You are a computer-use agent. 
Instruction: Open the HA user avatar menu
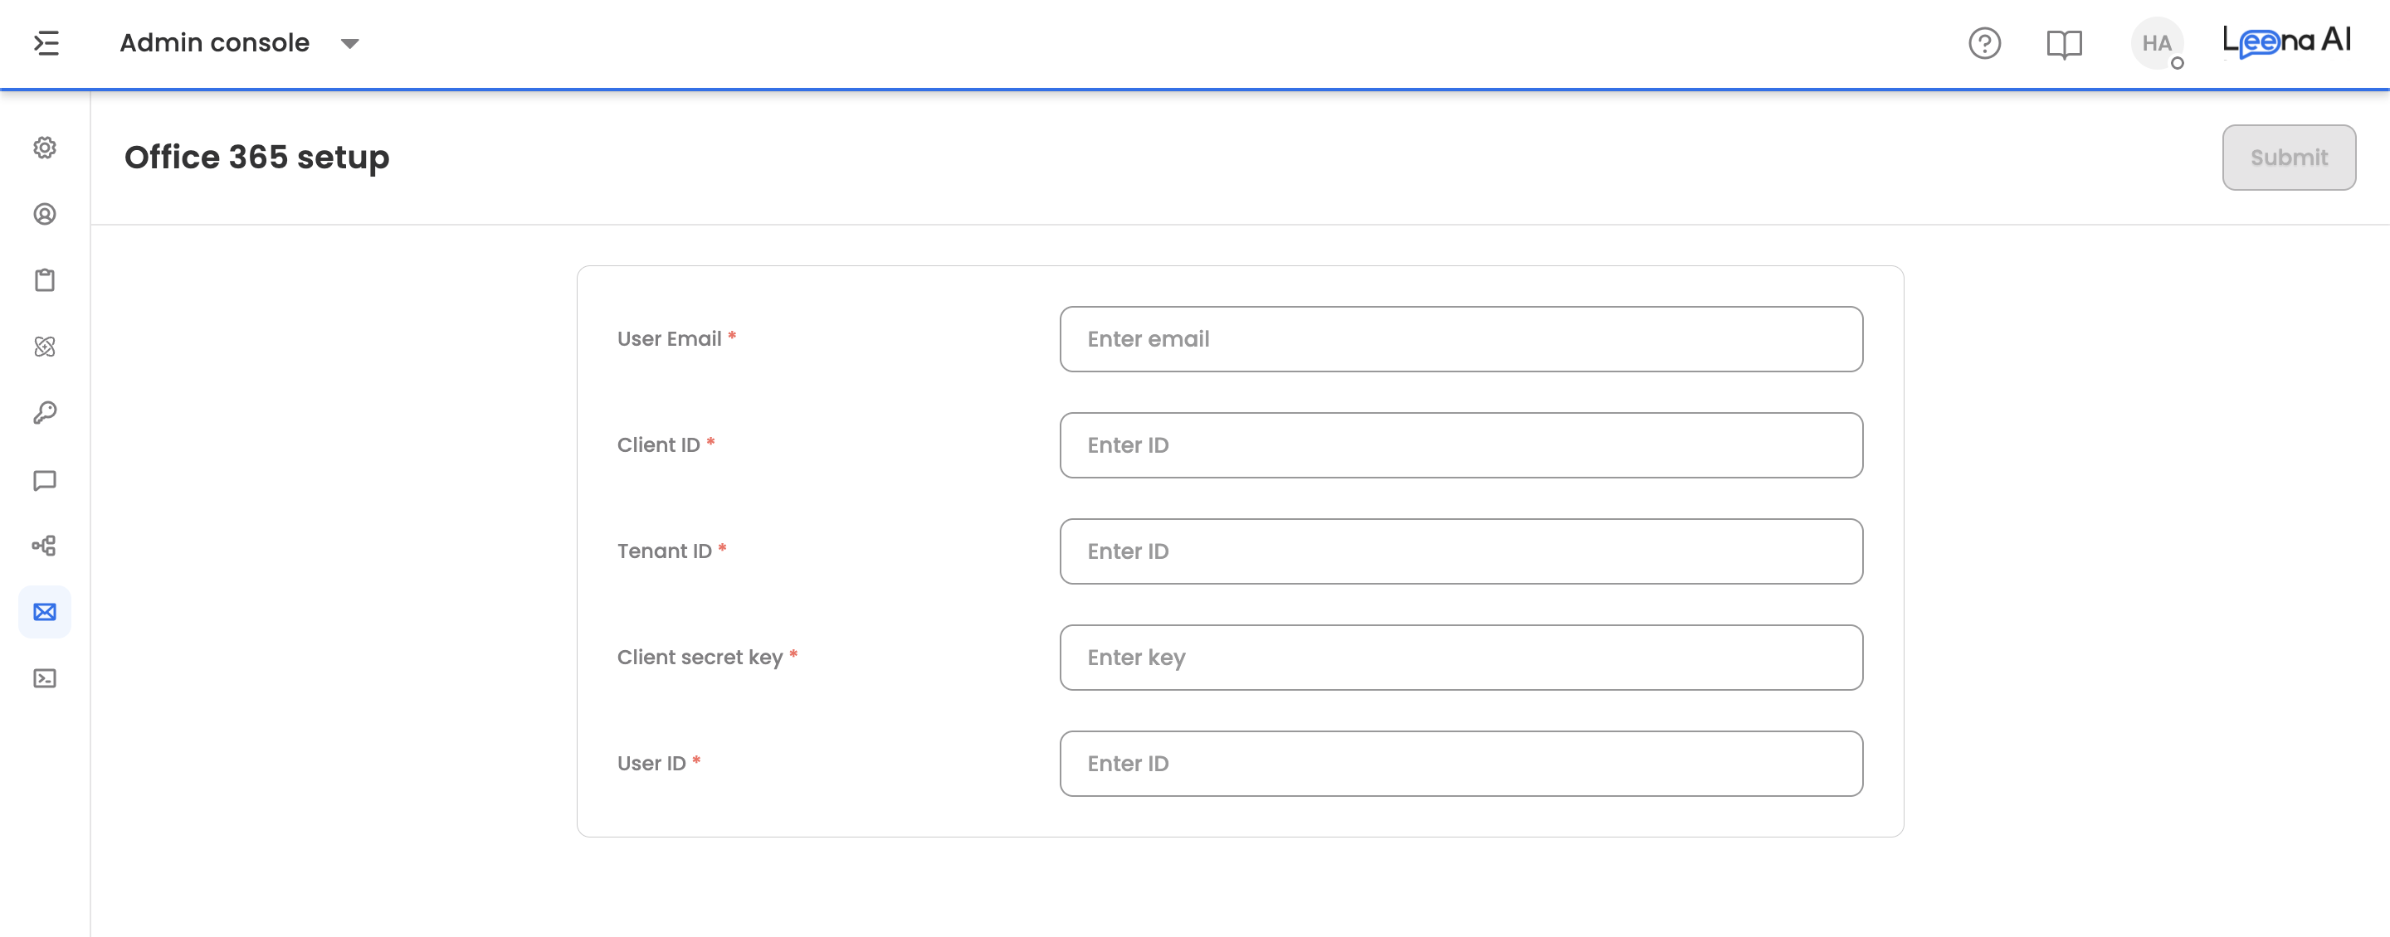click(2157, 44)
